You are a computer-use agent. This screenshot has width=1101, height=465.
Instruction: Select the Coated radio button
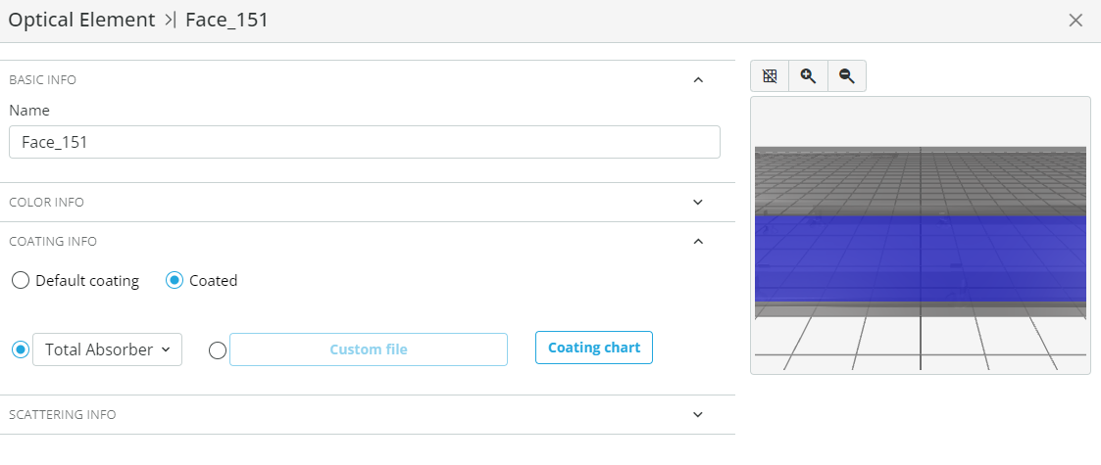coord(175,281)
